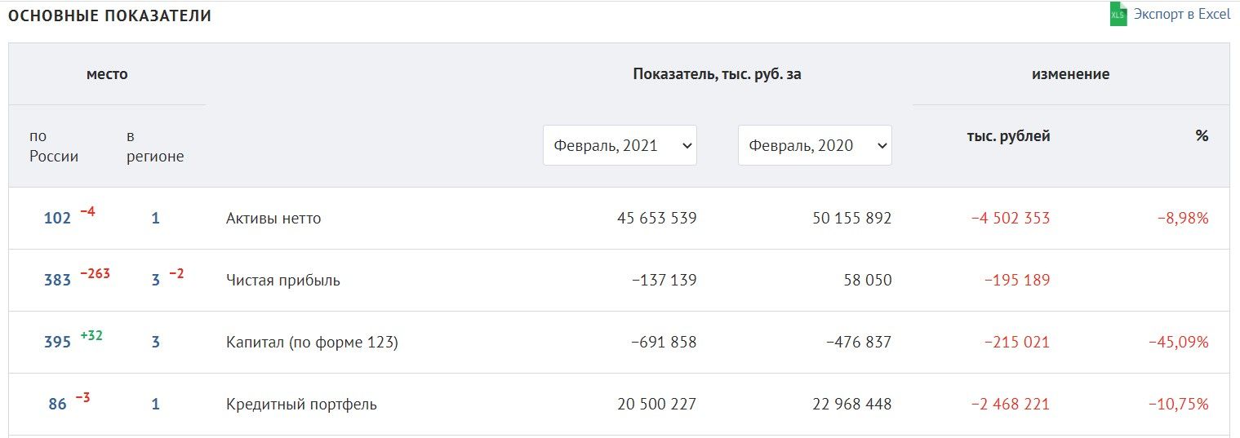Click the −45,09% capital change value

[x=1178, y=343]
